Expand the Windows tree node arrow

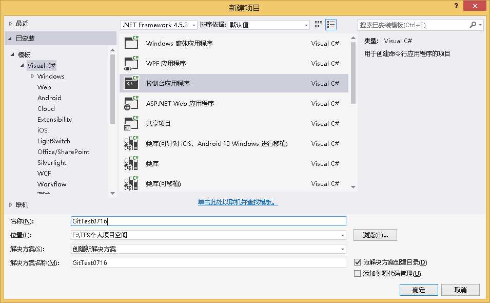click(32, 76)
